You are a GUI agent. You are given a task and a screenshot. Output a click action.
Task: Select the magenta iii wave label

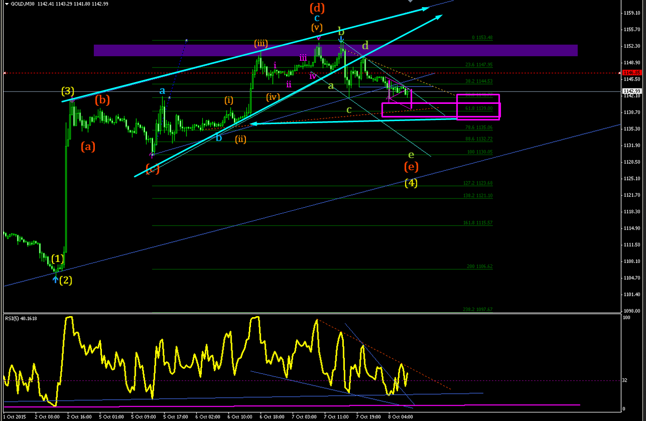[303, 57]
